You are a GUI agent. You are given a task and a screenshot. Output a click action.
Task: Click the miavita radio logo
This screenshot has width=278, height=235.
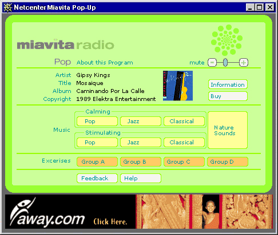coord(65,44)
